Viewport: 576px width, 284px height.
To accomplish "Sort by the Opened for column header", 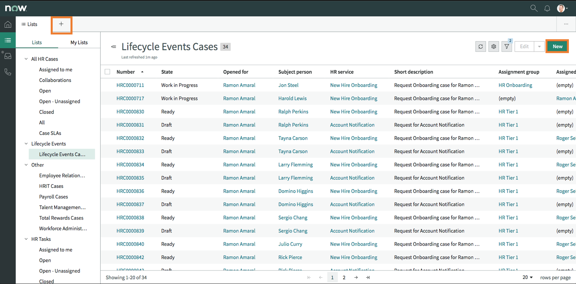I will click(236, 72).
